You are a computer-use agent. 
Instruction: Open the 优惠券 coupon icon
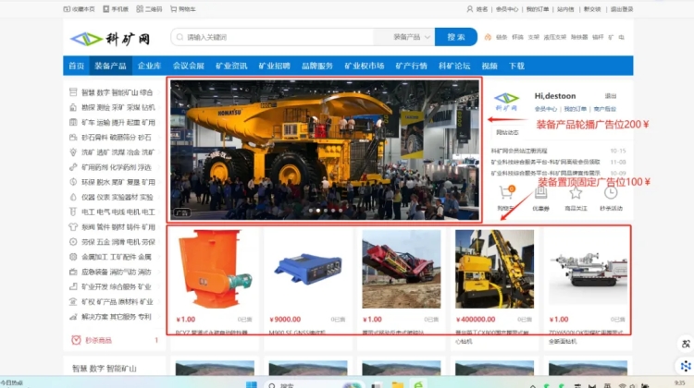(539, 193)
